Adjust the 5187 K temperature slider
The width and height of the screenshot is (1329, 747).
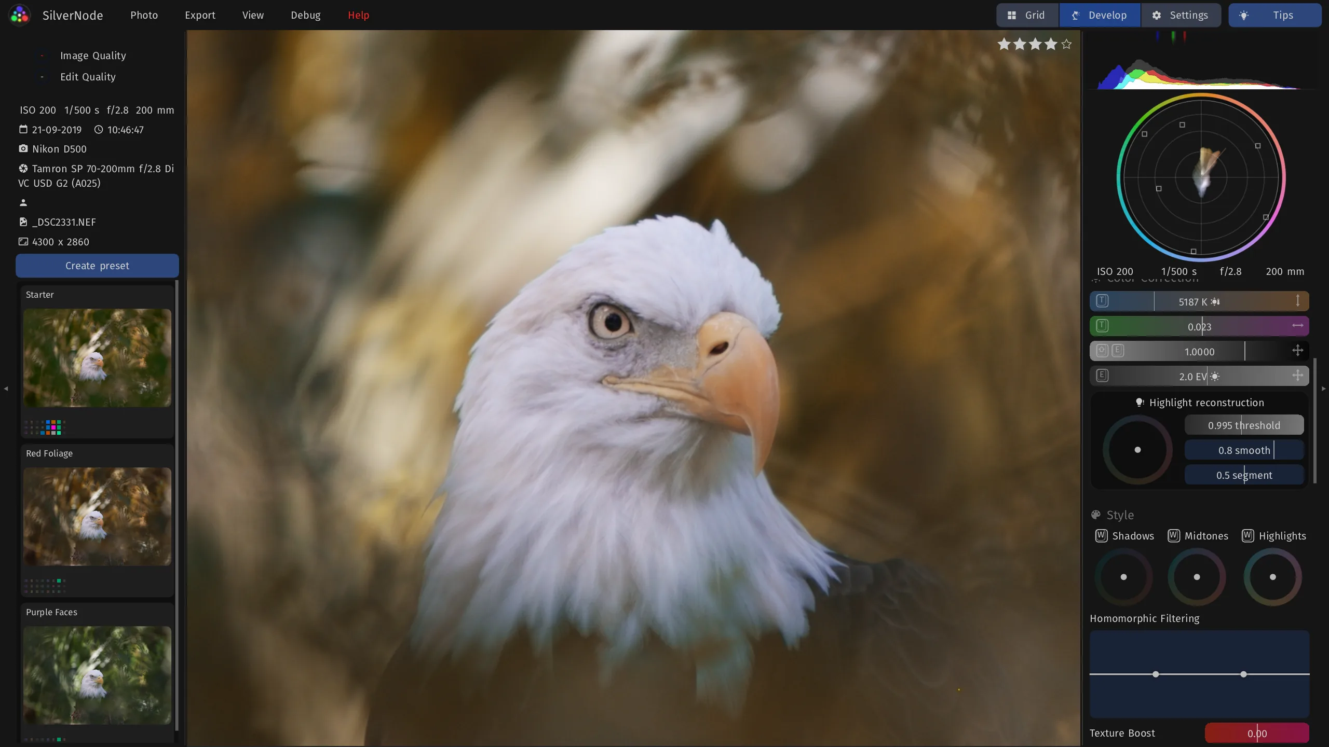point(1199,301)
